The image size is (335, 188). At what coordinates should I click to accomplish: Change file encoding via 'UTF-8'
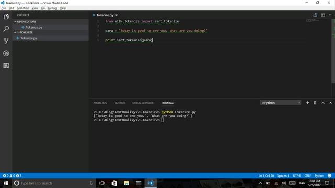coord(297,175)
